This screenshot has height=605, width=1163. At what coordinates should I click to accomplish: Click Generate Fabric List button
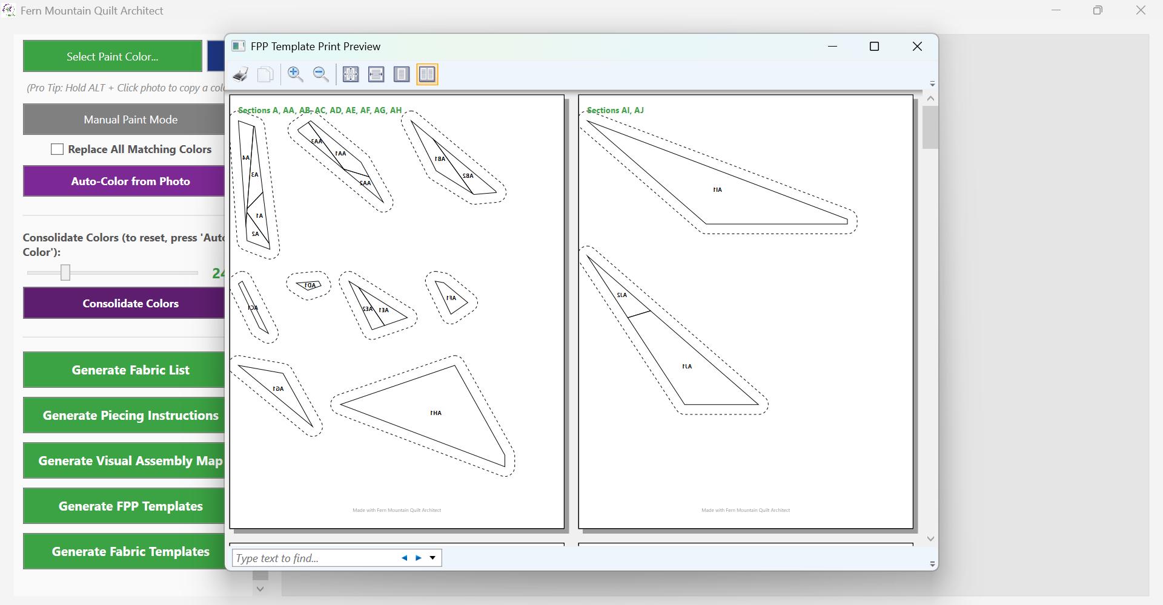coord(130,370)
